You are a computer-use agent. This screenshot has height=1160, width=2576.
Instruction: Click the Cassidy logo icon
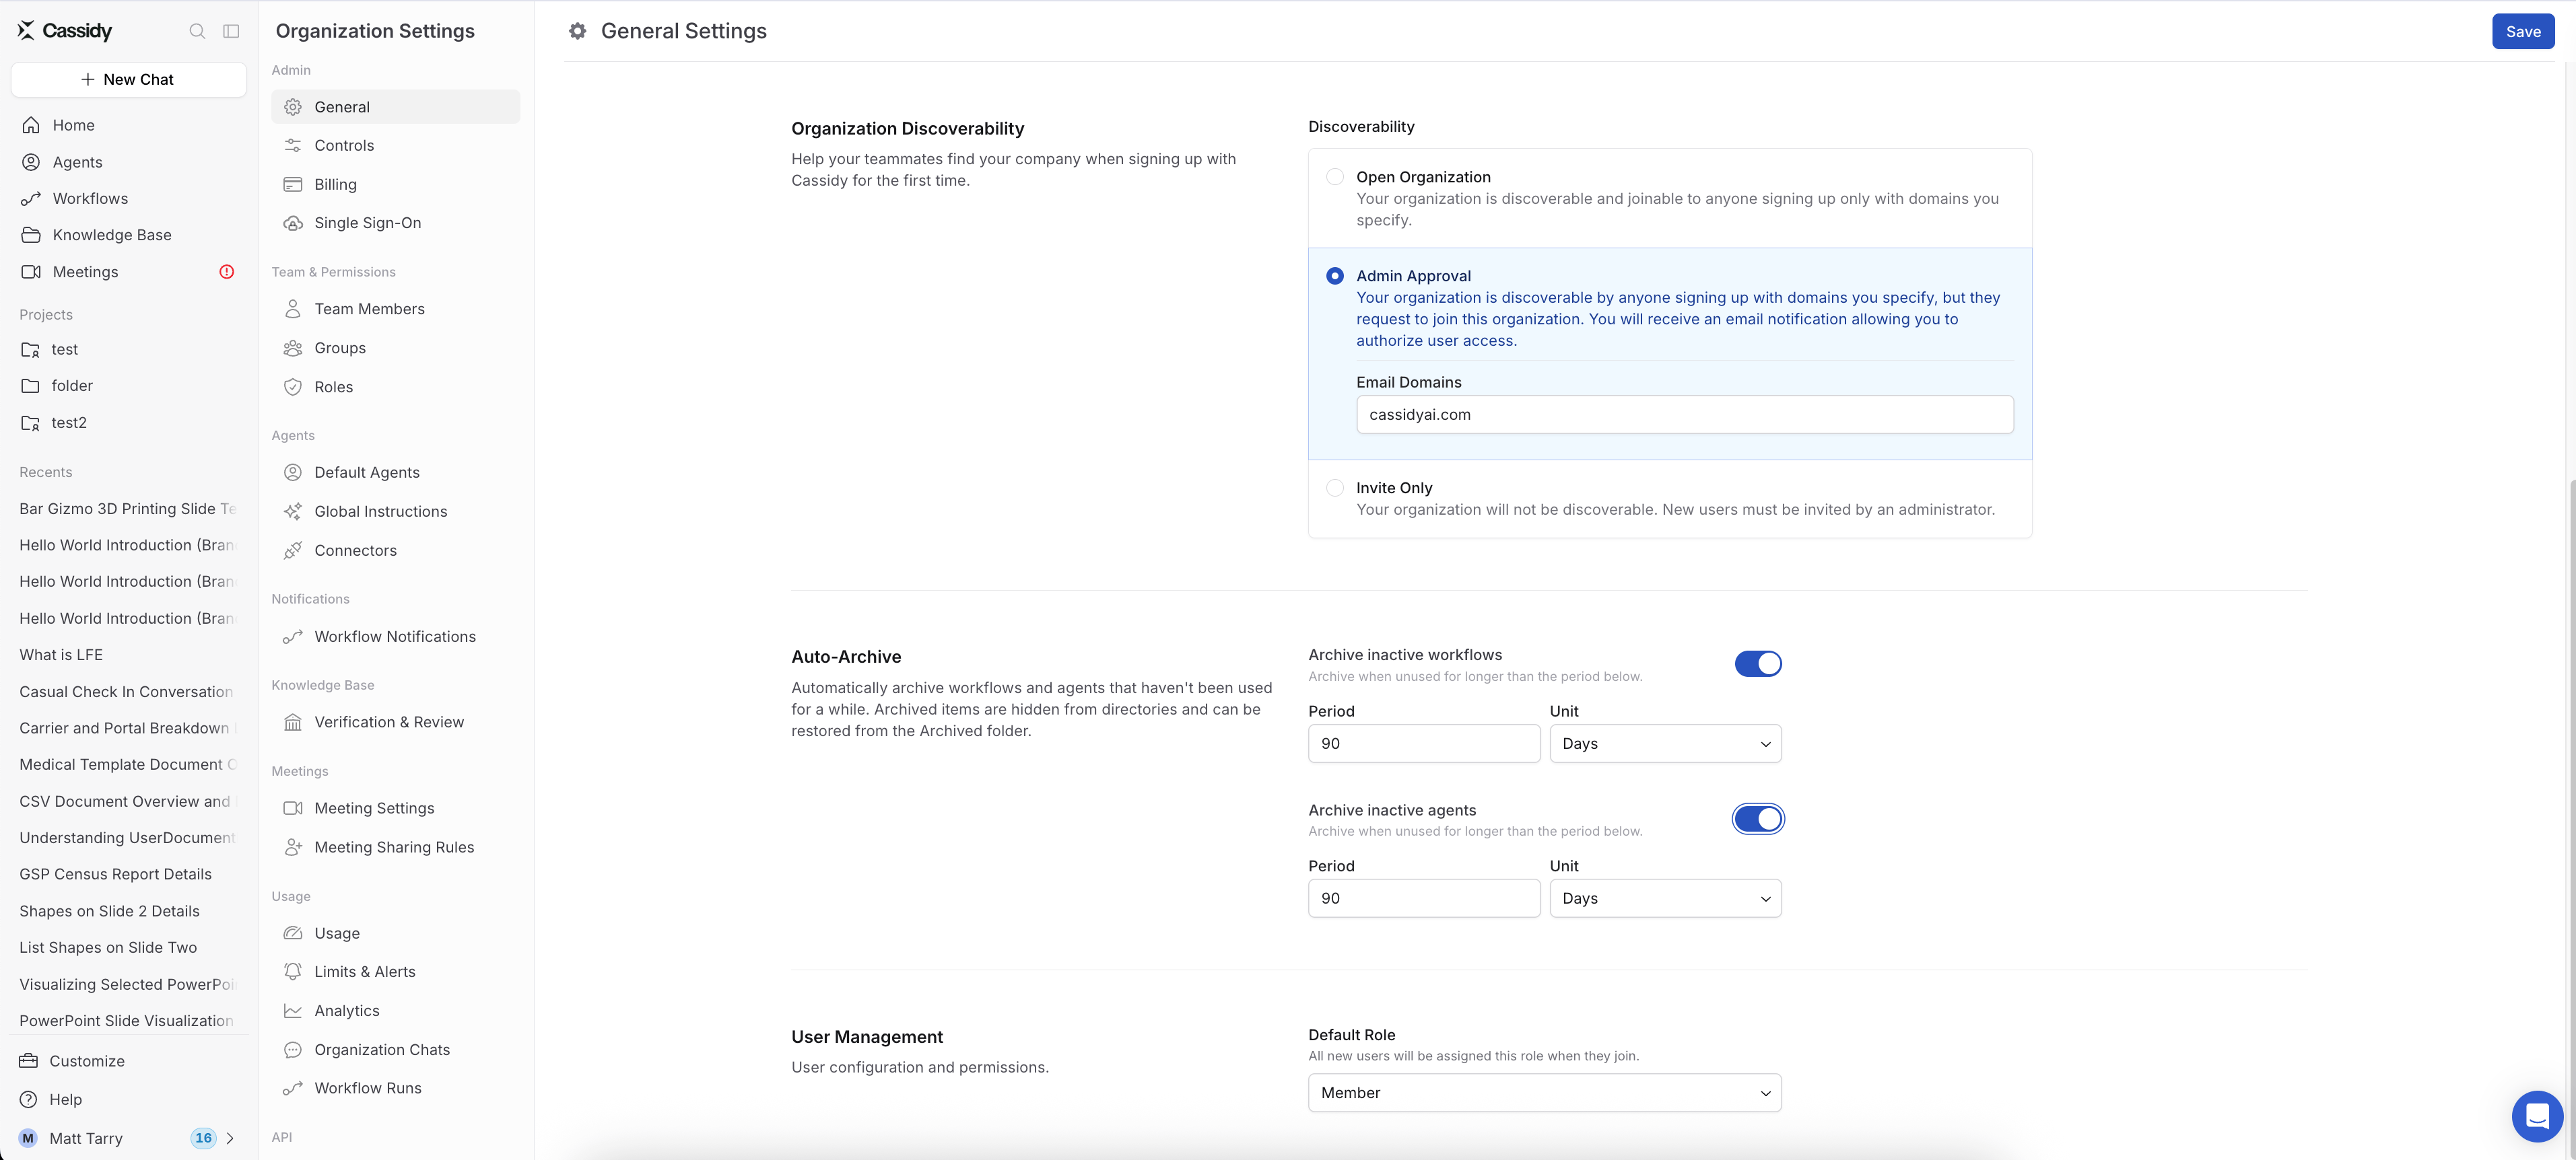[26, 30]
